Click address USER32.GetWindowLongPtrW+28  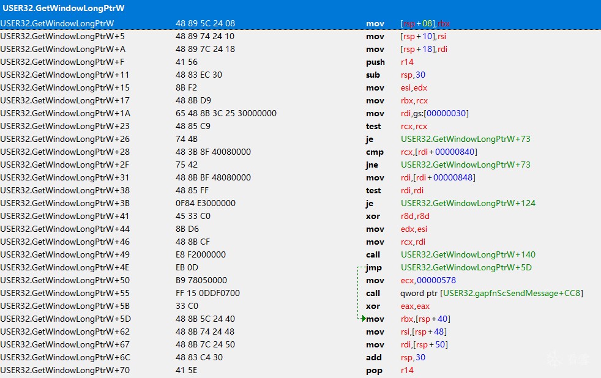click(65, 152)
